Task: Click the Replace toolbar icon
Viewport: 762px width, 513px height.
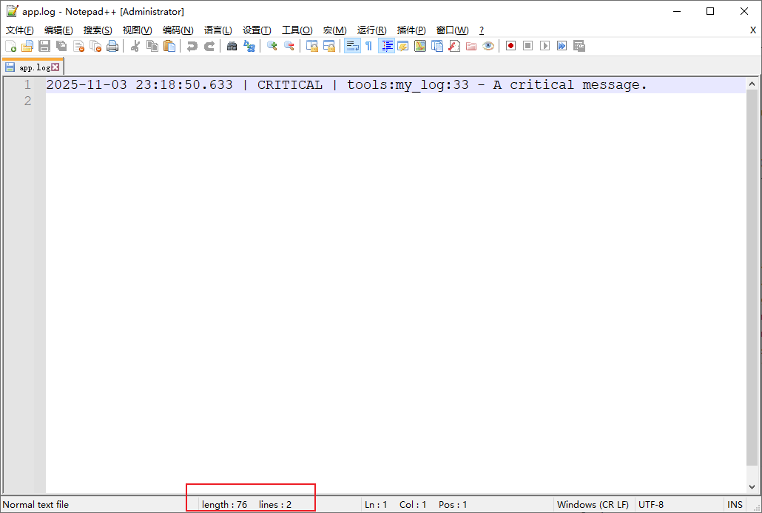Action: click(x=249, y=46)
